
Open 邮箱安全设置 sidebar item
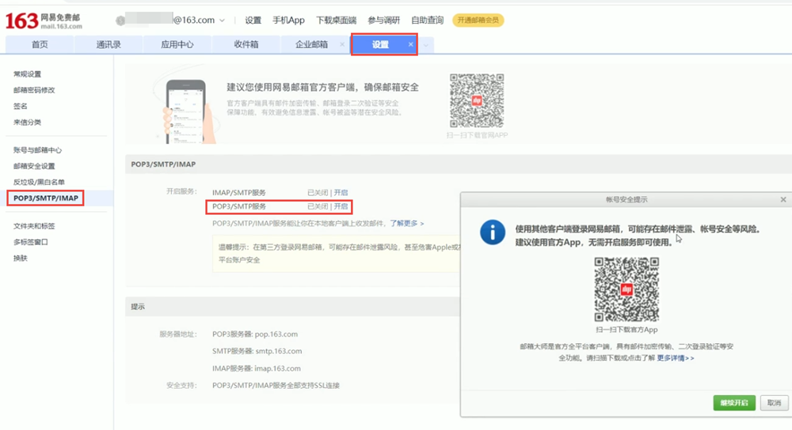[34, 166]
